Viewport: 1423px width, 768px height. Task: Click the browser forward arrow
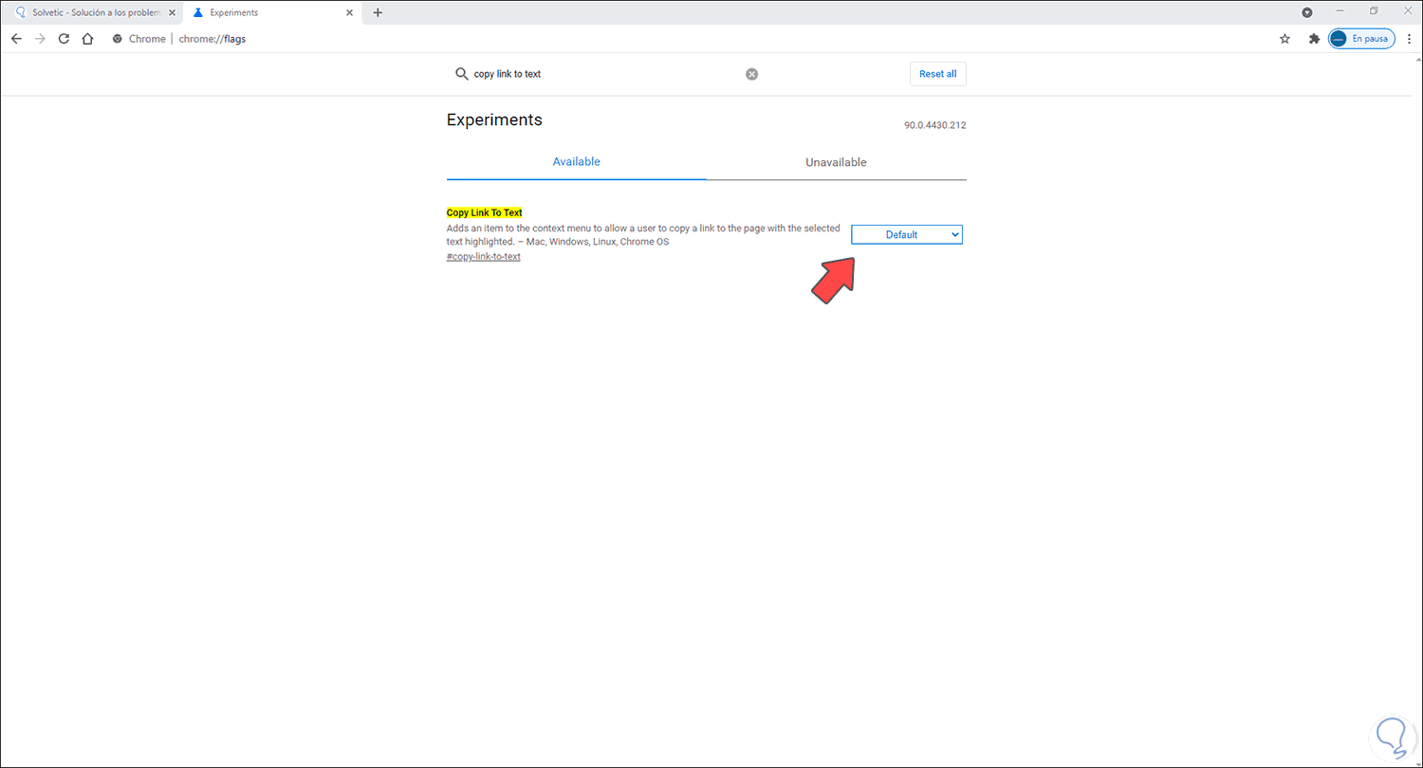40,39
